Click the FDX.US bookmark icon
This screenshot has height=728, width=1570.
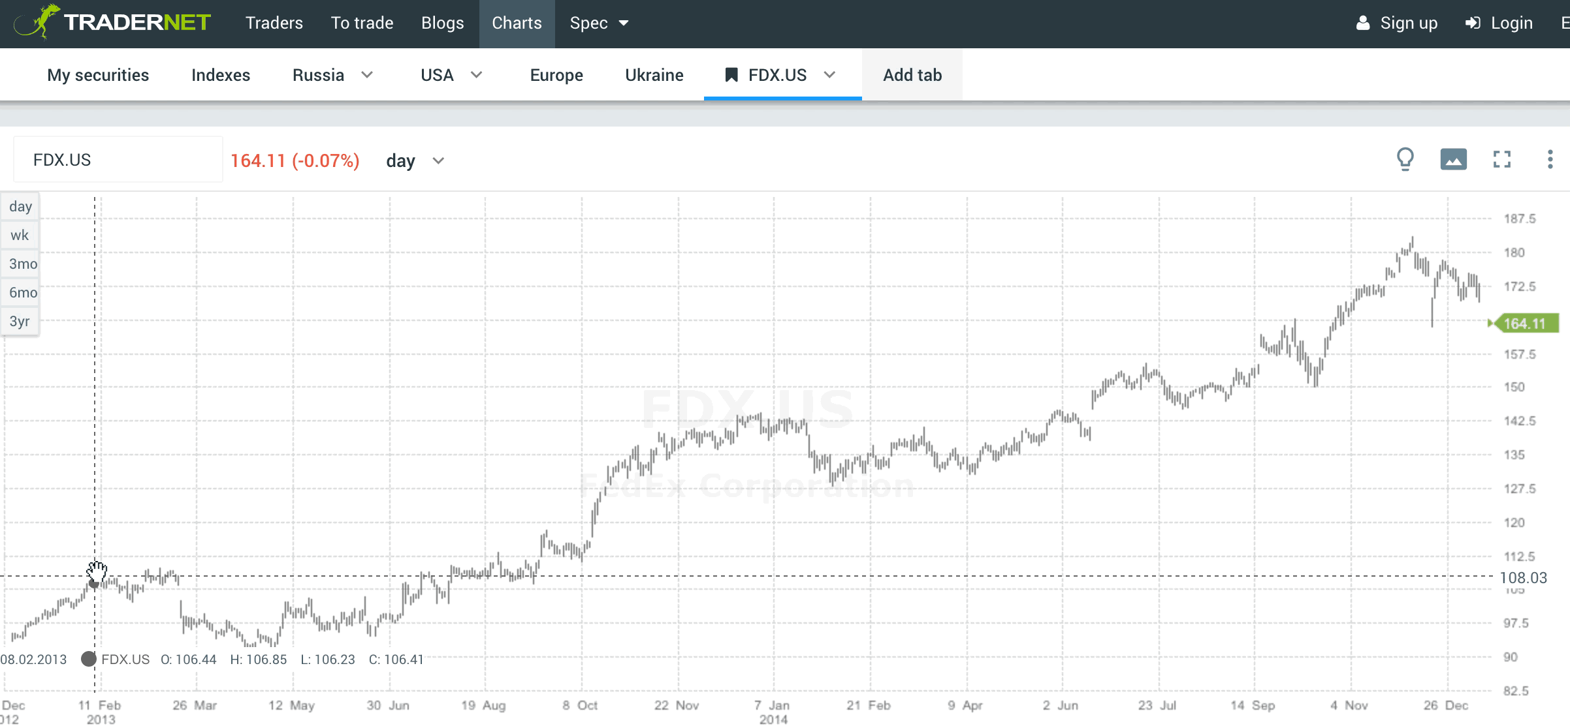pyautogui.click(x=731, y=75)
